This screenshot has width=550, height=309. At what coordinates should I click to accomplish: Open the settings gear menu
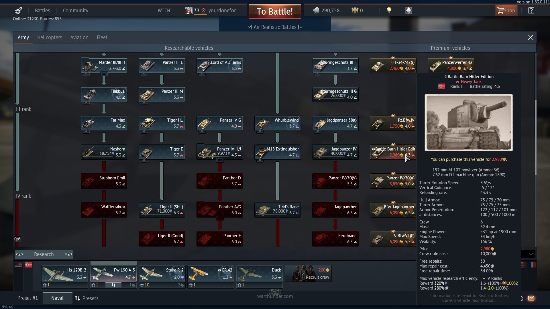(x=19, y=11)
